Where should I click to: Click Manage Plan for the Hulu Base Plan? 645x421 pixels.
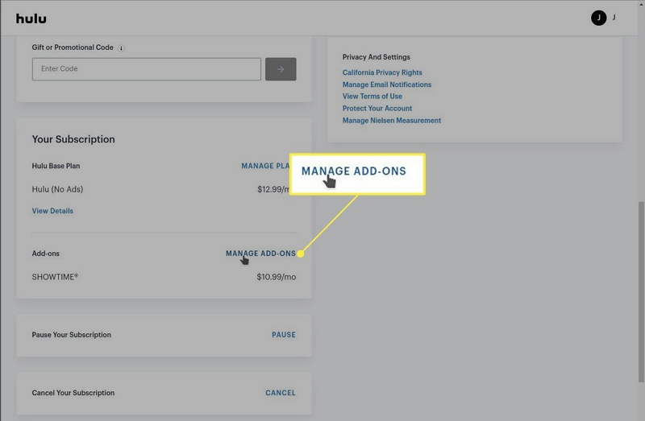pos(265,167)
